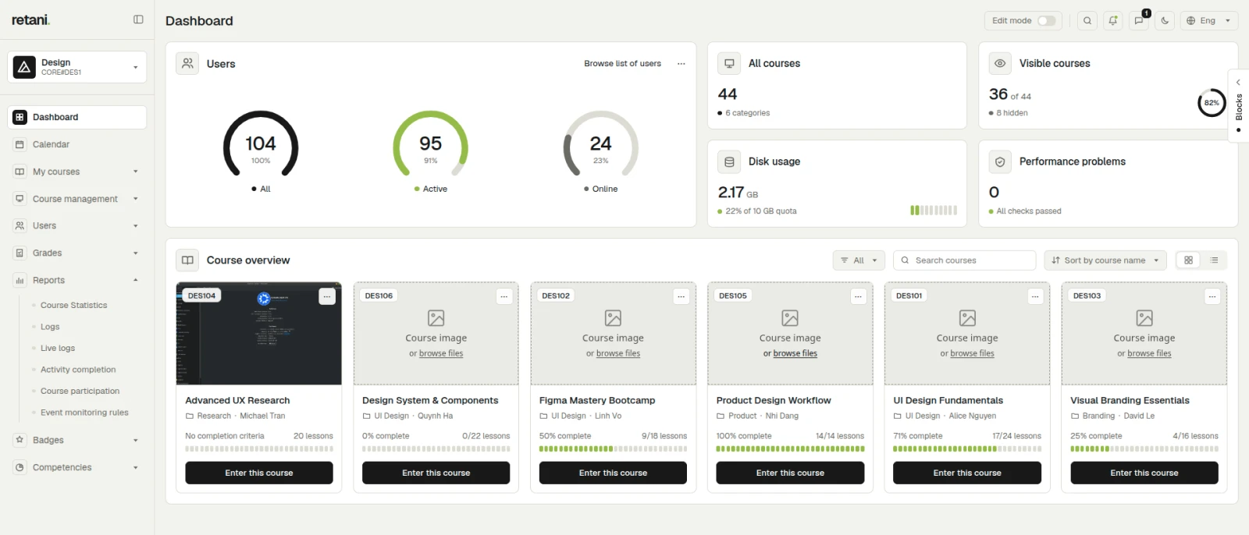
Task: Click the image placeholder icon on DES103
Action: tap(1144, 318)
